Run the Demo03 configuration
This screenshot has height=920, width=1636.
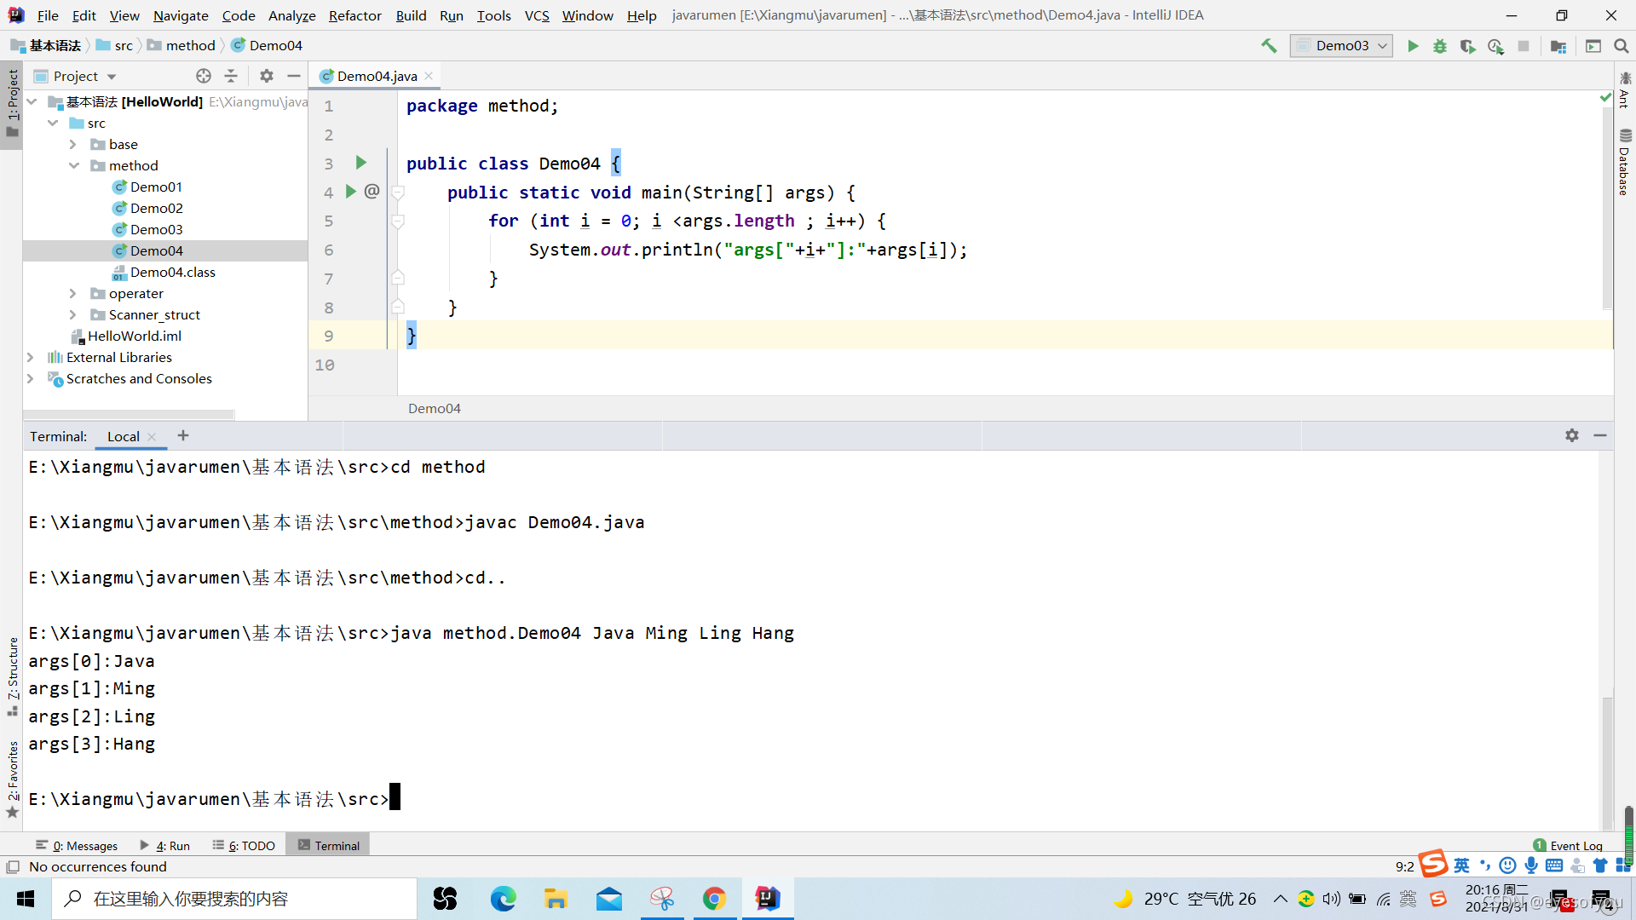1413,46
